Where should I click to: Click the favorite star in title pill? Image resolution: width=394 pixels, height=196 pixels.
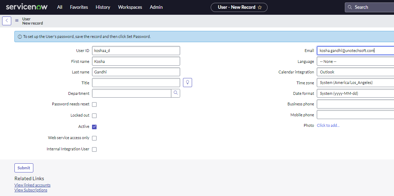[x=260, y=7]
